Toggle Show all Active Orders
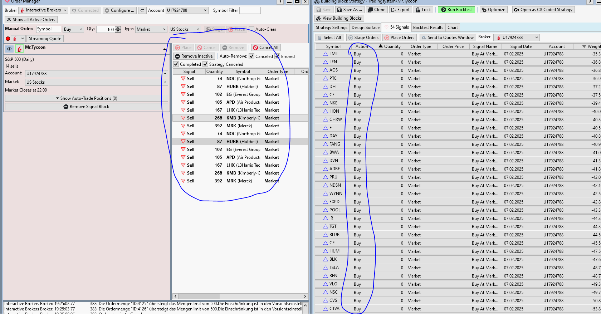The width and height of the screenshot is (601, 314). point(31,20)
